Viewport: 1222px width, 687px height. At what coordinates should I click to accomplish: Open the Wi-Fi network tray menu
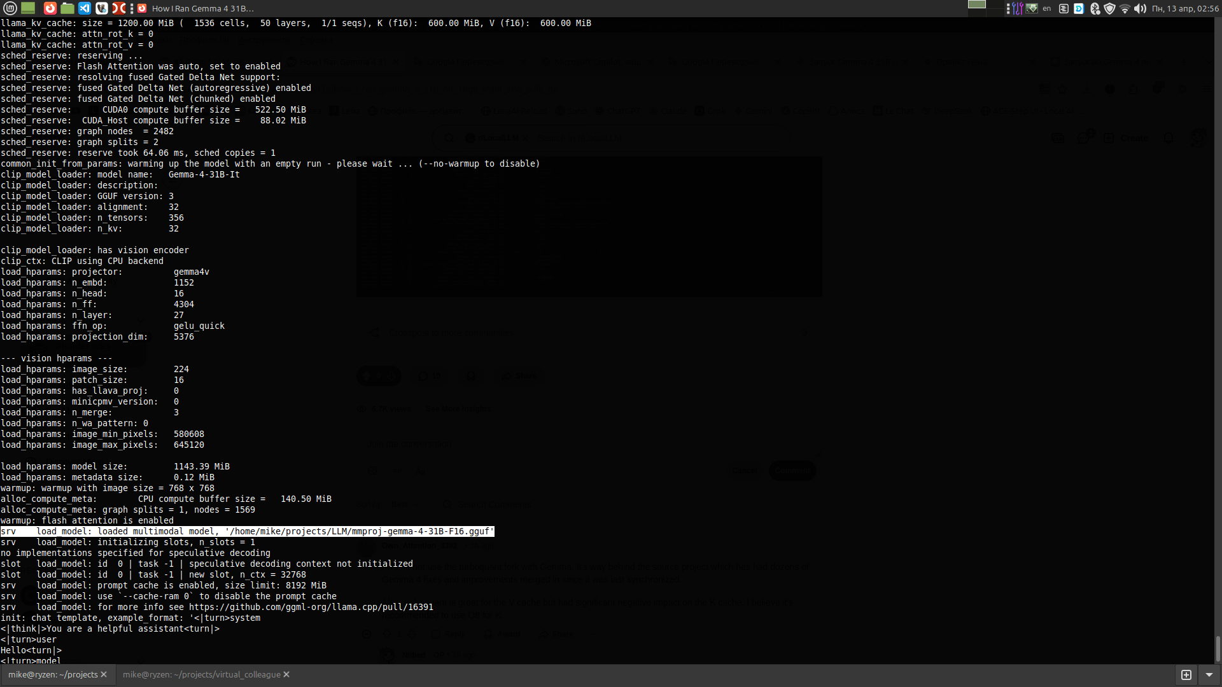(x=1125, y=8)
